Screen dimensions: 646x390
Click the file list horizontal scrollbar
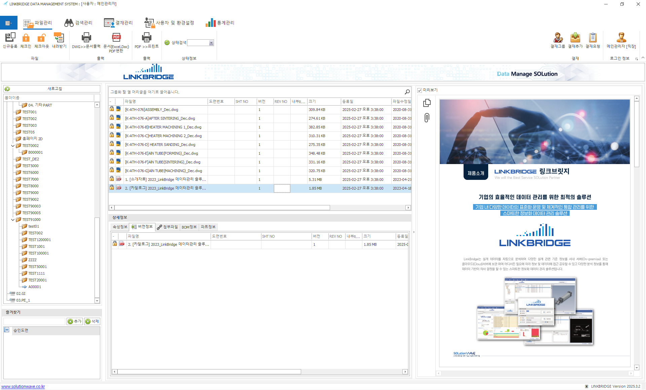click(x=222, y=208)
